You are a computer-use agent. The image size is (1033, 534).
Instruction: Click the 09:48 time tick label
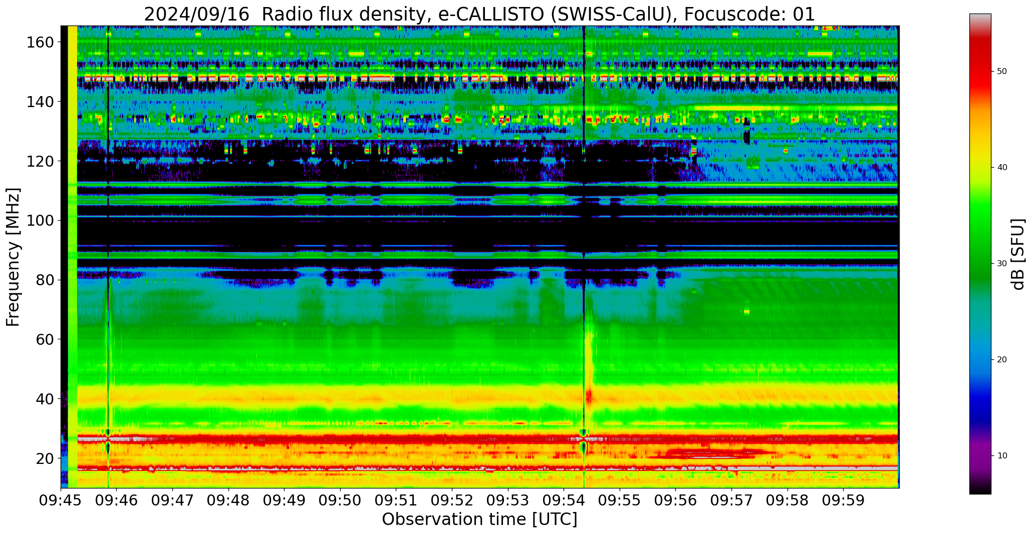click(228, 500)
